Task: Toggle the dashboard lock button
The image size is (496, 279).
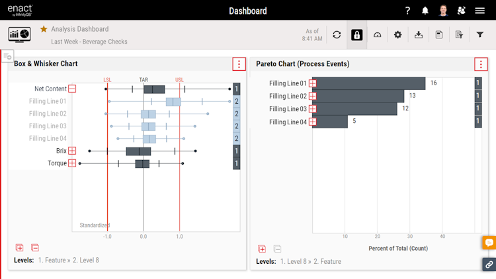Action: pos(357,35)
